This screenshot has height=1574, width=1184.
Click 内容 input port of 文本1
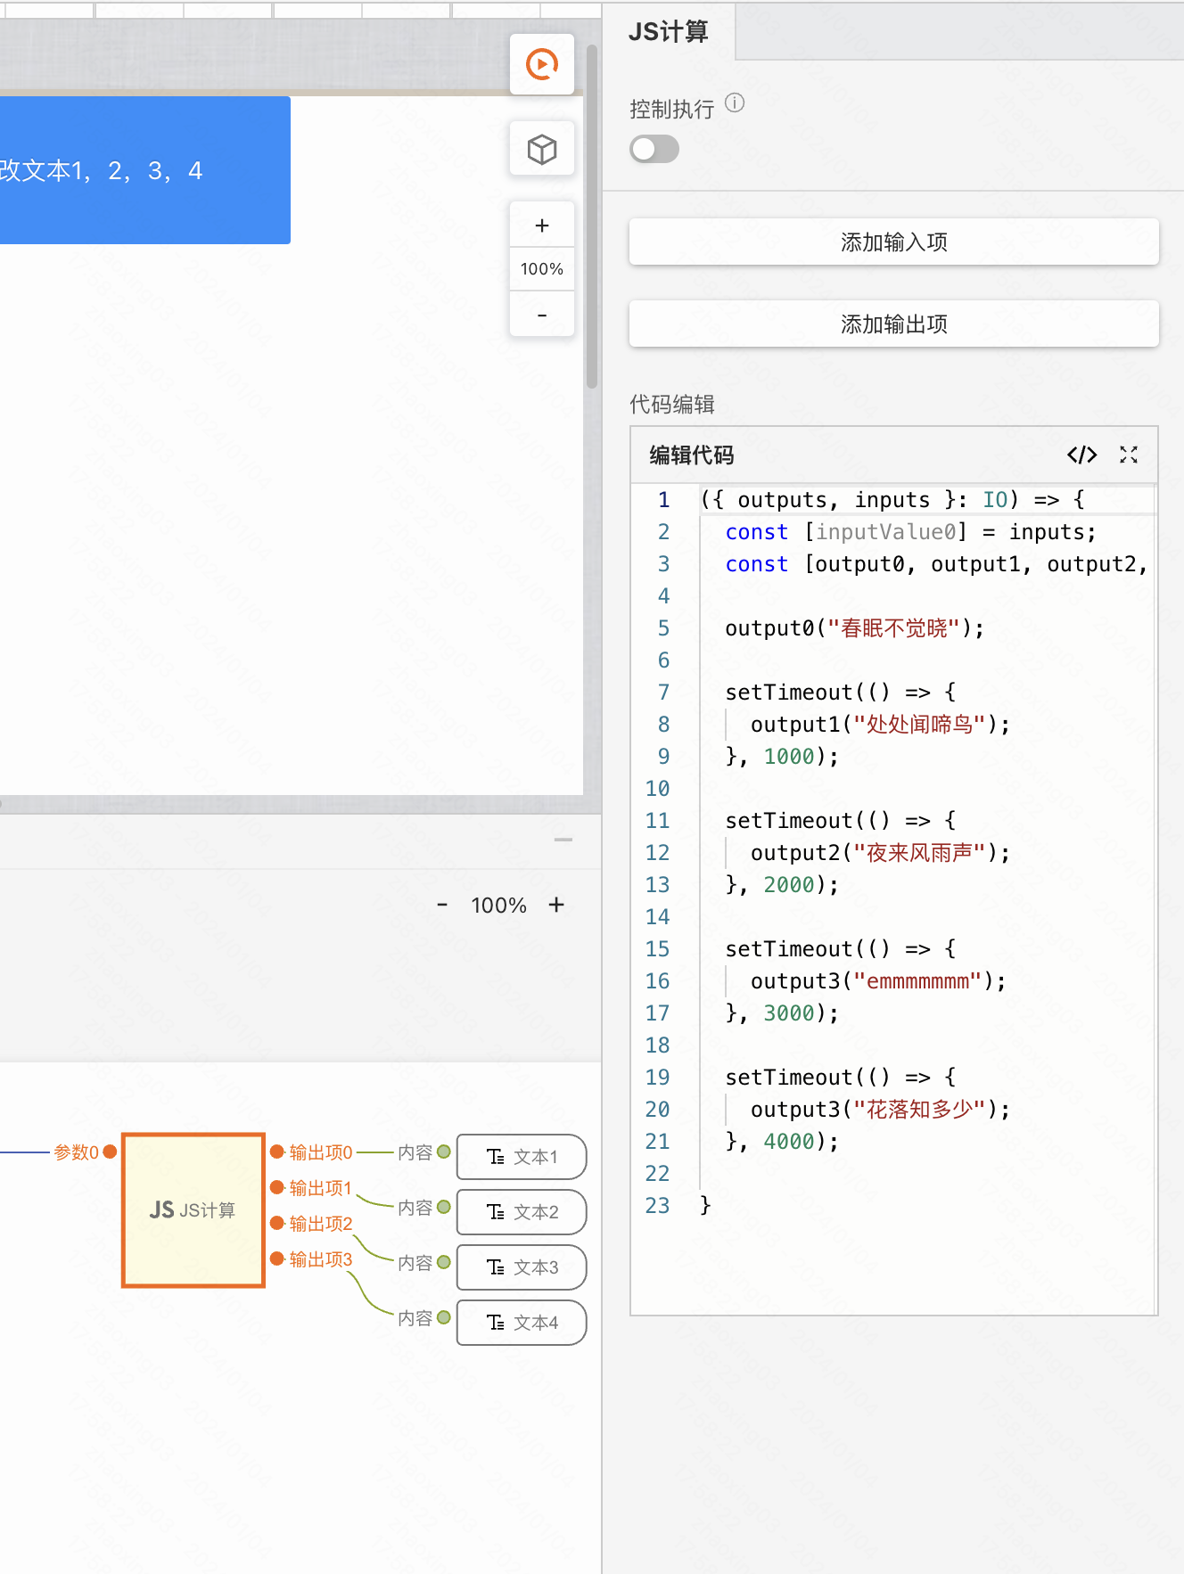tap(444, 1152)
